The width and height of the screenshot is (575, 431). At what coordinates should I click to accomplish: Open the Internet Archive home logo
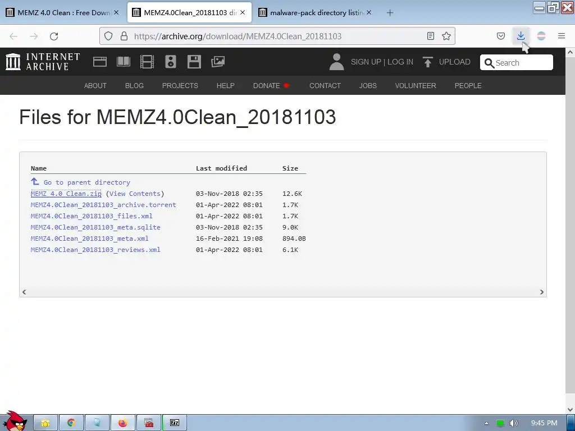(x=43, y=62)
